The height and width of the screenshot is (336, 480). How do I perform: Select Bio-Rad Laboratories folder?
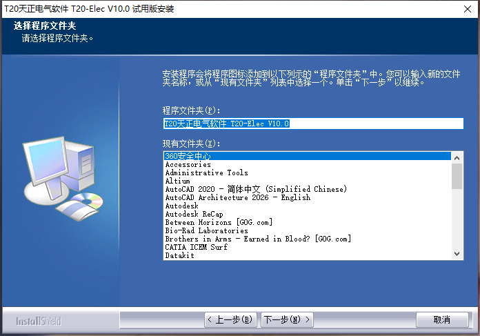pos(308,230)
